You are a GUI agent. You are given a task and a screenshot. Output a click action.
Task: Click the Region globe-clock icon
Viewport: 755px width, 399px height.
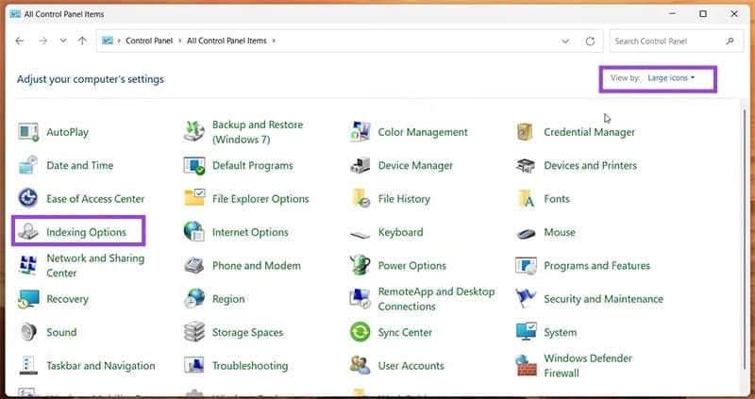pos(194,298)
